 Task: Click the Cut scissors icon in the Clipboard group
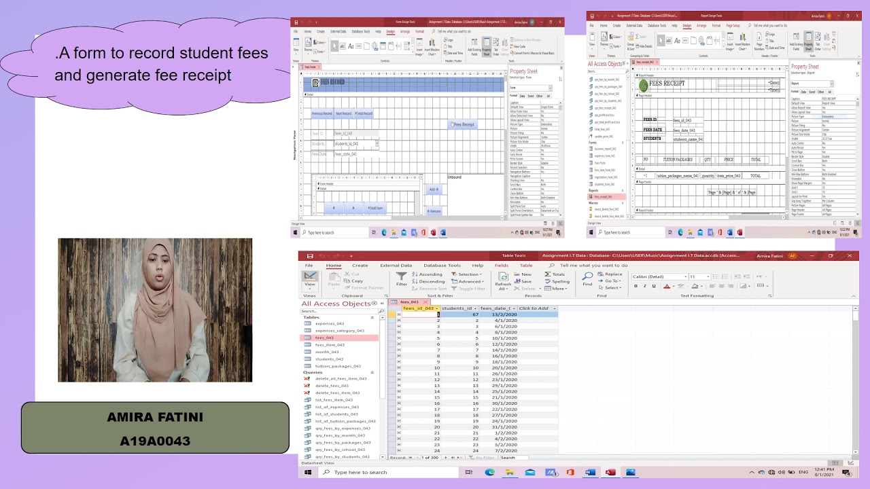[347, 274]
